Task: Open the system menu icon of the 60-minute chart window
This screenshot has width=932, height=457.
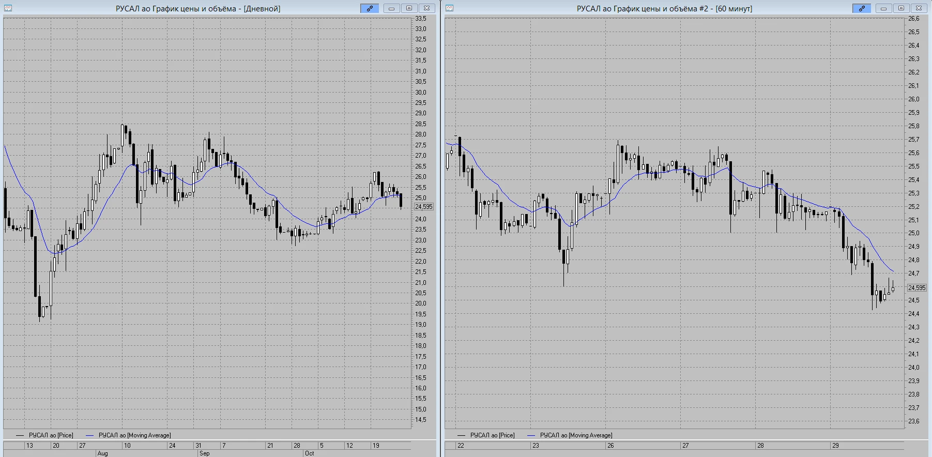Action: pyautogui.click(x=449, y=8)
